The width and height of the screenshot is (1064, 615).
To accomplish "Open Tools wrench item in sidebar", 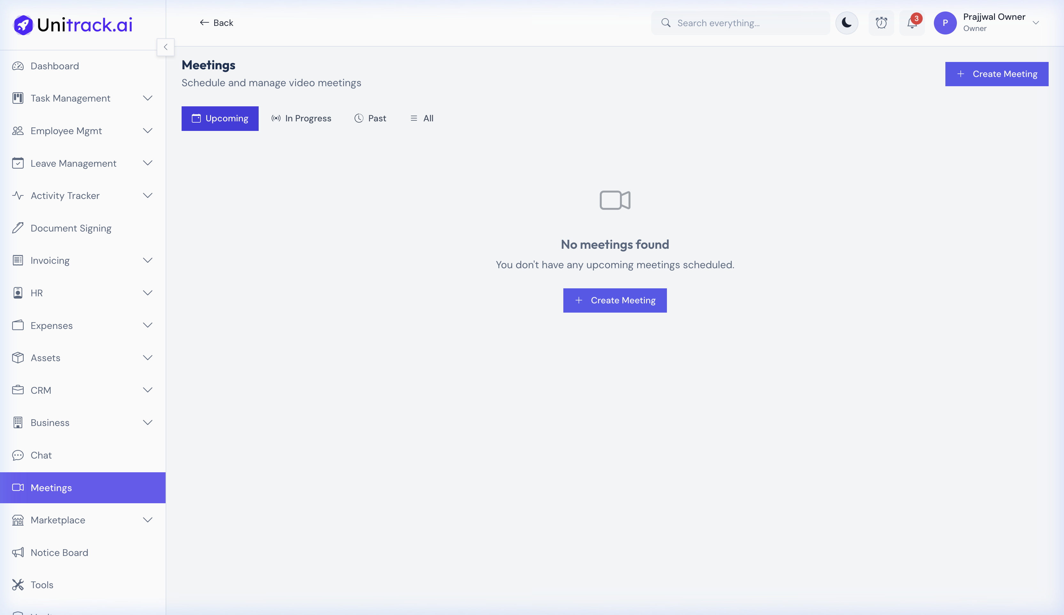I will click(42, 585).
